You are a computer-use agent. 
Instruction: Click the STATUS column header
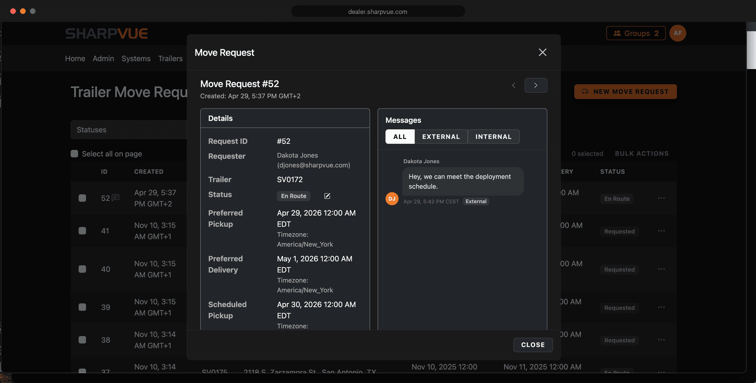point(612,171)
